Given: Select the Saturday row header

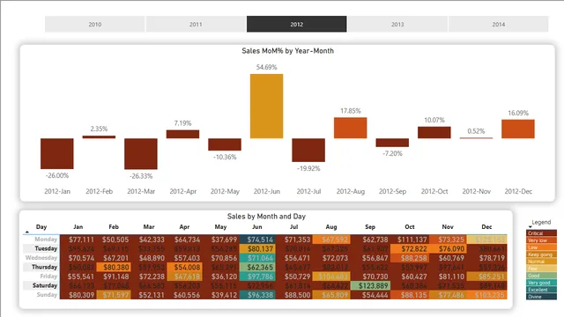Looking at the screenshot, I should 41,285.
